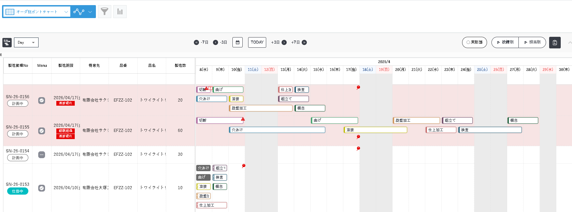Open the filter funnel icon
This screenshot has height=212, width=572.
click(x=104, y=12)
